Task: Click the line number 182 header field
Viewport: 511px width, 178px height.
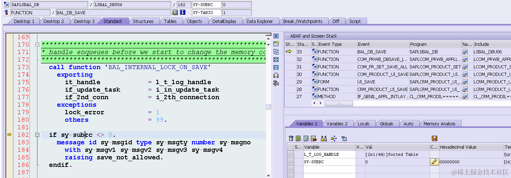Action: [184, 5]
